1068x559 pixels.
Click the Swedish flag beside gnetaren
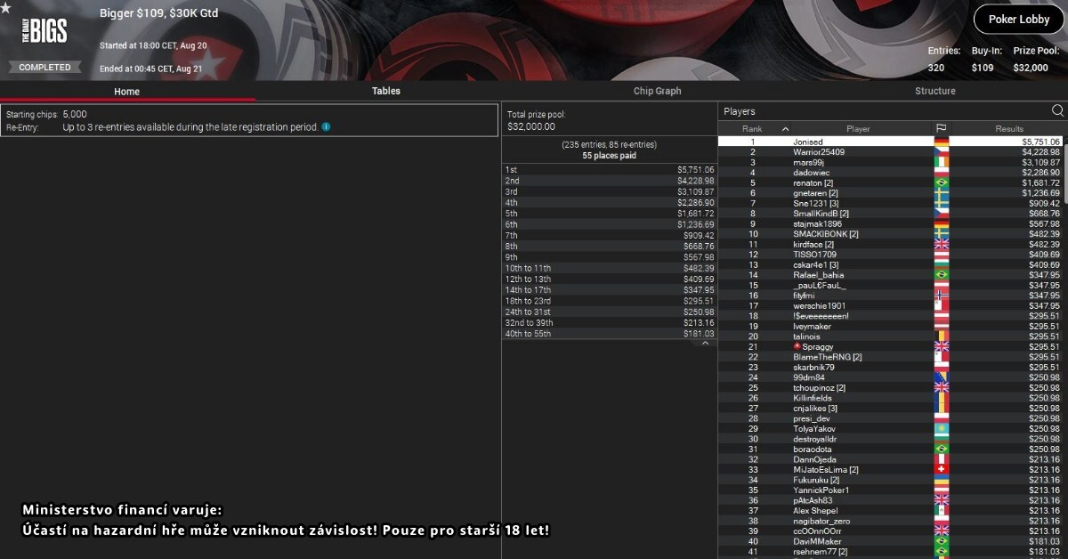point(941,193)
